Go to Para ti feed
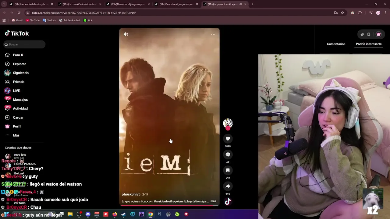 click(x=18, y=55)
